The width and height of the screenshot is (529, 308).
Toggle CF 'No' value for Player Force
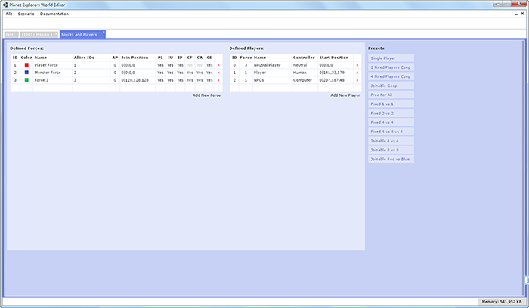point(190,65)
